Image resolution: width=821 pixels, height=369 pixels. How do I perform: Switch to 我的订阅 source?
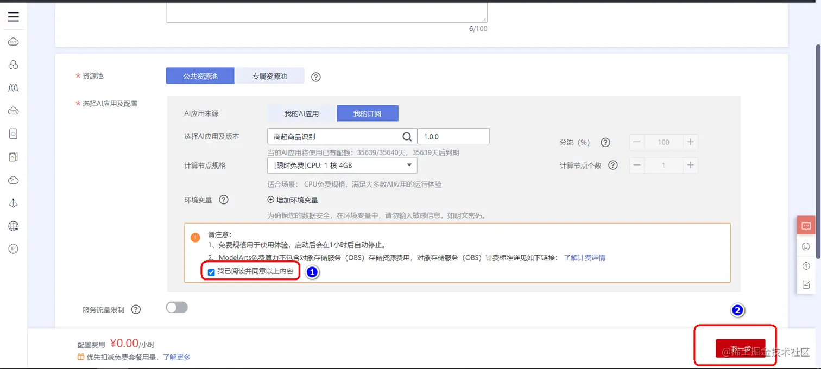click(368, 113)
